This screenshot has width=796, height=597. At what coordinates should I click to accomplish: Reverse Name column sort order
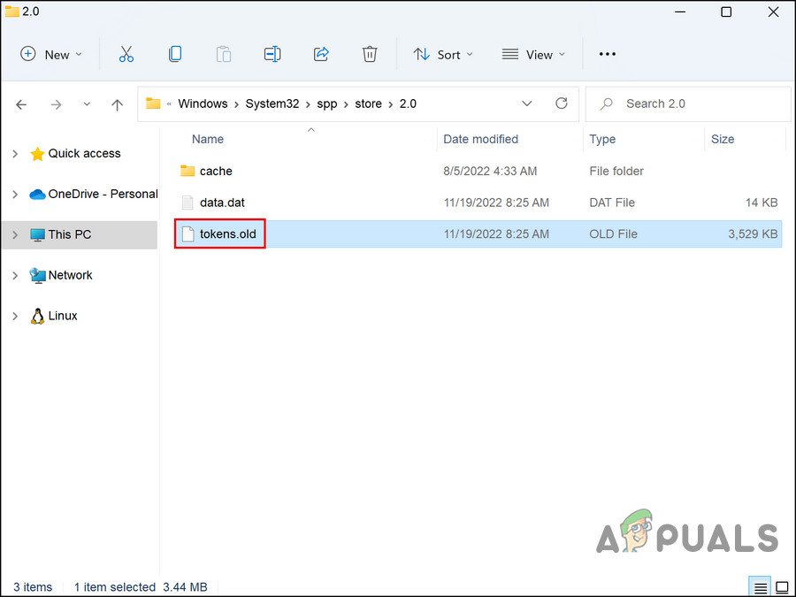[207, 139]
